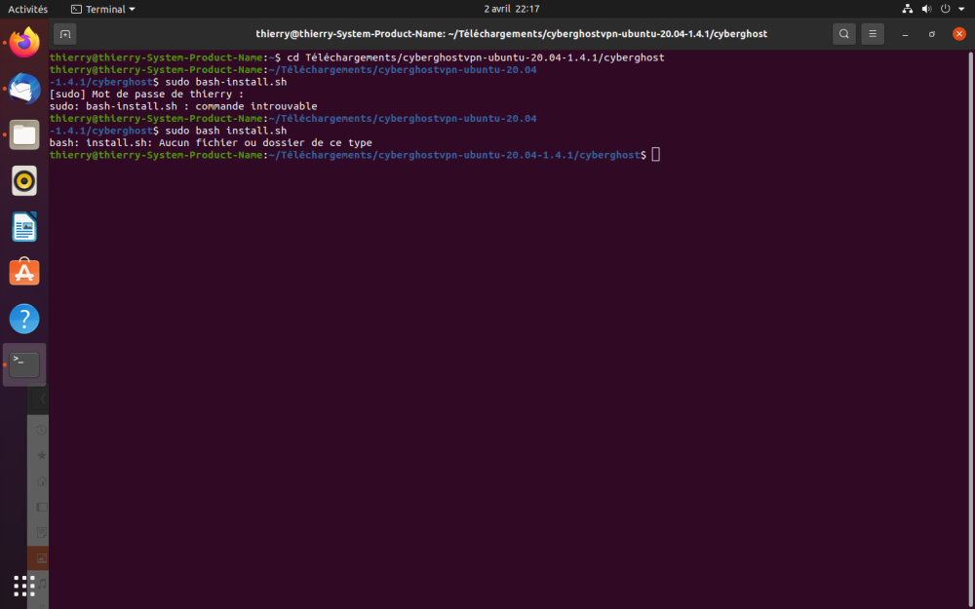Click the "cd Téléchargements/cyberghostvpn..." command text
This screenshot has height=609, width=975.
coord(476,57)
